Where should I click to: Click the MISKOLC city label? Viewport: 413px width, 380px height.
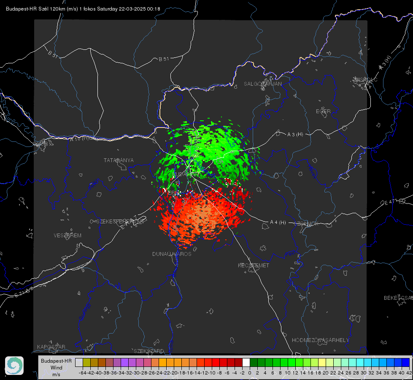coord(366,79)
